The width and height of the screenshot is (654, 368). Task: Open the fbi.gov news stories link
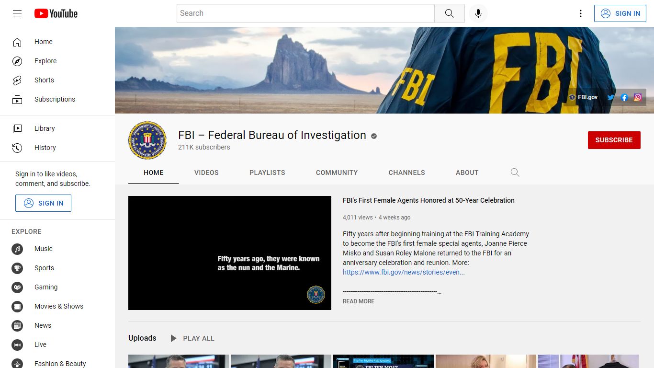pos(404,272)
